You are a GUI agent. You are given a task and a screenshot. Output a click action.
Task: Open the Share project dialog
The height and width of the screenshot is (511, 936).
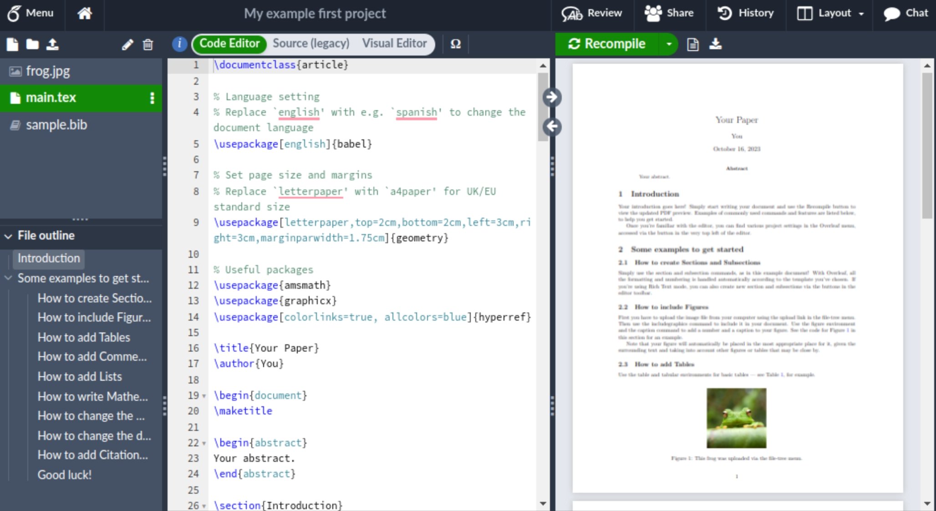point(669,13)
